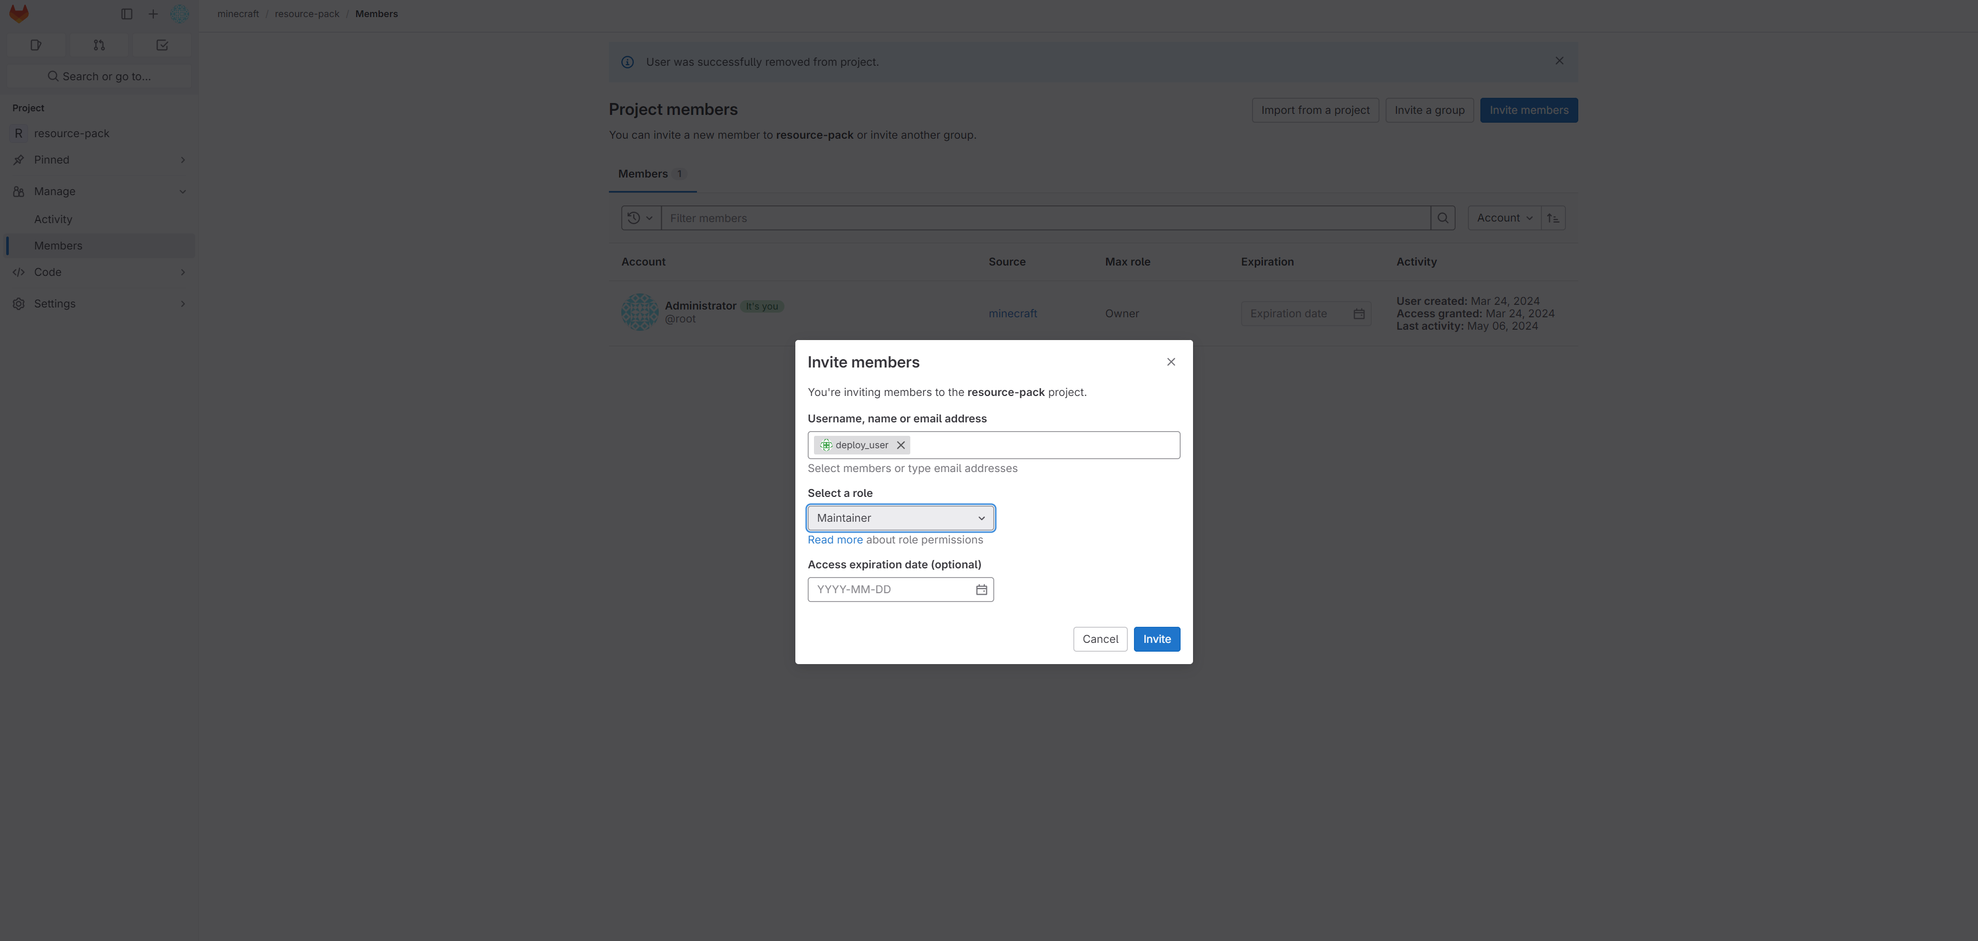
Task: Click the Cancel button
Action: pos(1100,639)
